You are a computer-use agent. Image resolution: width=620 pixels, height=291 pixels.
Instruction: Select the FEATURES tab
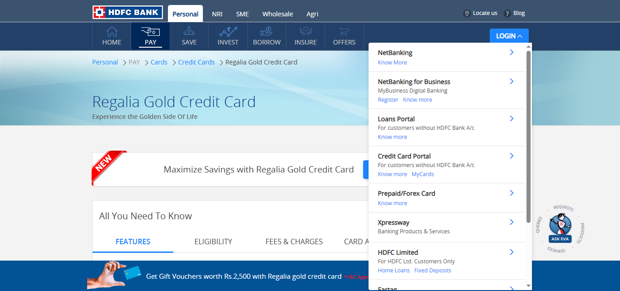click(x=133, y=242)
